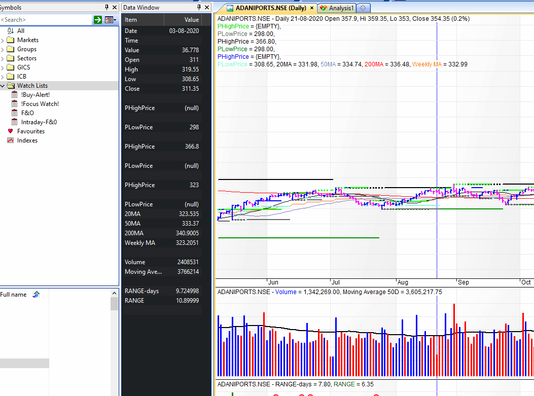Add a new chart tab
534x396 pixels.
point(363,8)
